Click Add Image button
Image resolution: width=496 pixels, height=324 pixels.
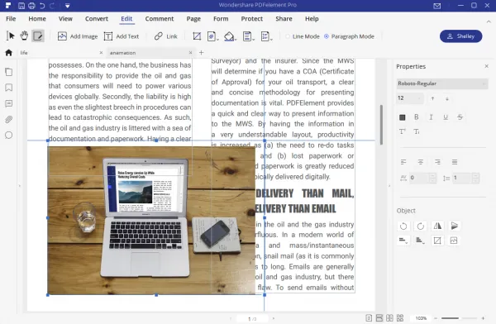78,36
